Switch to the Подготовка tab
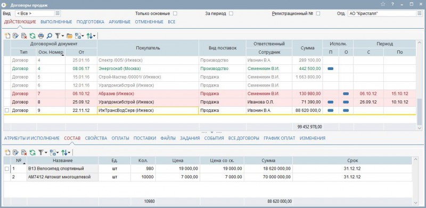 [90, 22]
